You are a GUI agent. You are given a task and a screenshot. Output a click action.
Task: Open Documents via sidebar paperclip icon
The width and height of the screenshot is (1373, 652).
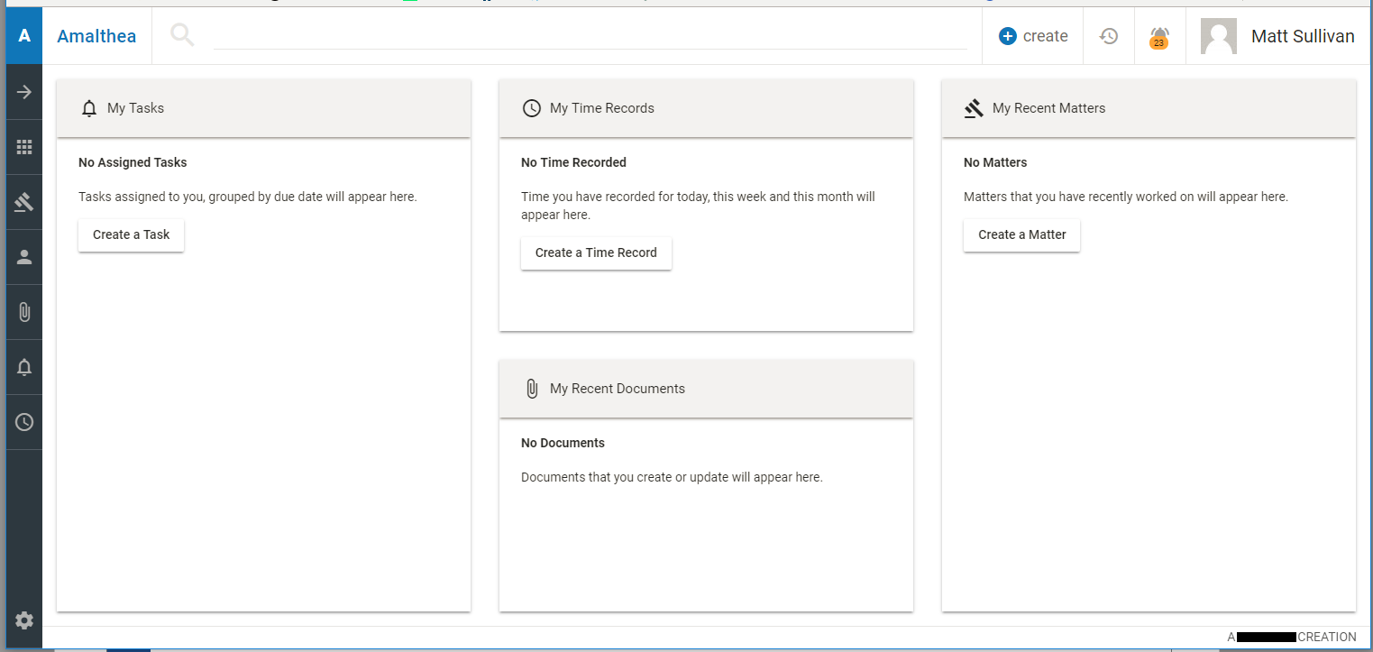tap(24, 312)
